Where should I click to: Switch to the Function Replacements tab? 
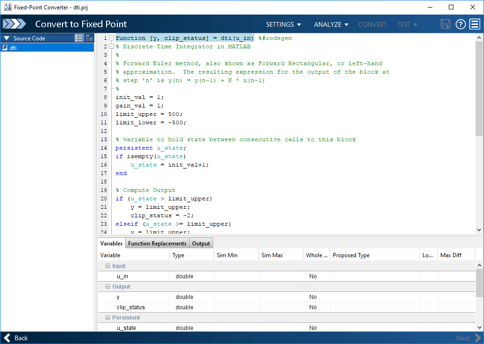click(157, 243)
